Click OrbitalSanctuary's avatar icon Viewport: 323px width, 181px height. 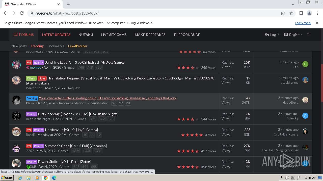coord(305,131)
